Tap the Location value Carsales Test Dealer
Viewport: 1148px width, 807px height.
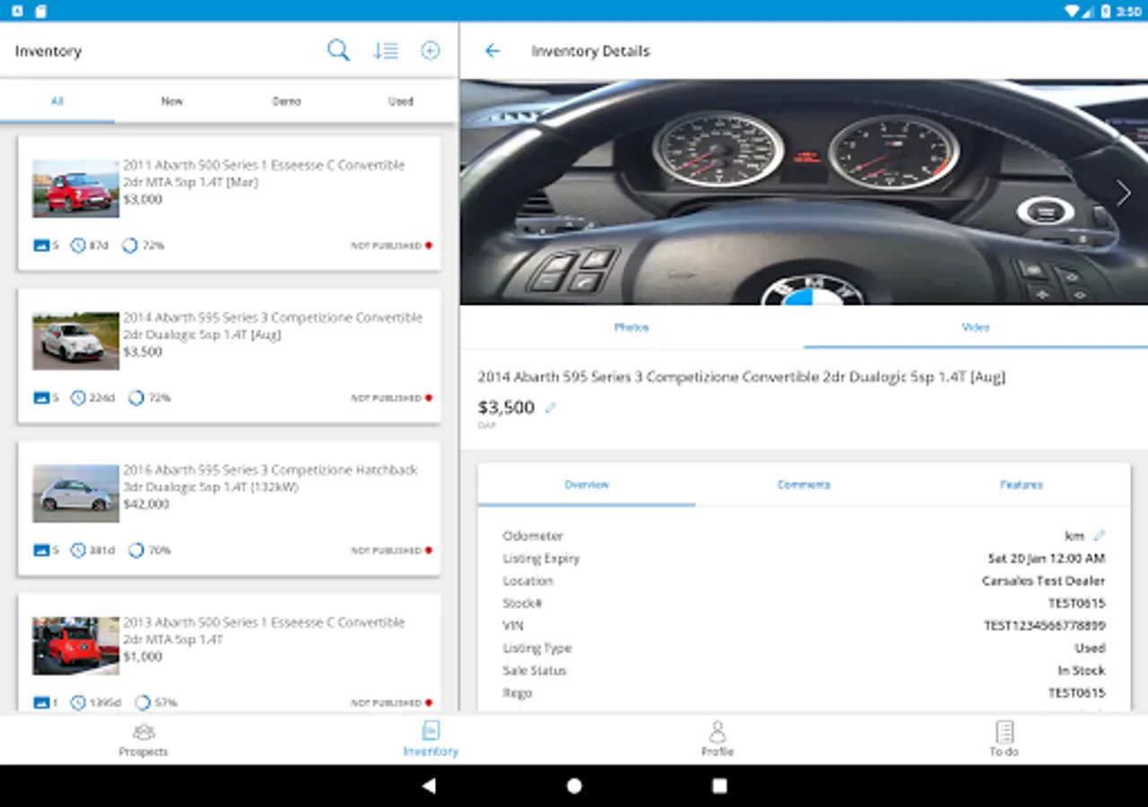[1044, 581]
